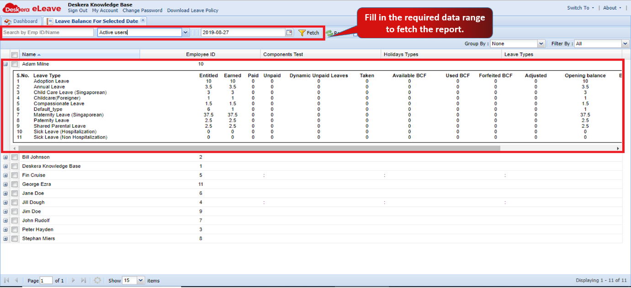Screen dimensions: 631x288
Task: Go to first page of results
Action: coord(7,280)
